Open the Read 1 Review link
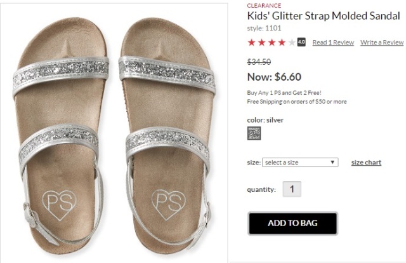The height and width of the screenshot is (263, 406). 333,43
